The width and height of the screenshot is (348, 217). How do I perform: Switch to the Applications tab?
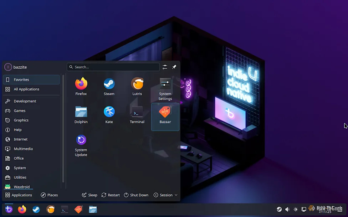pyautogui.click(x=19, y=195)
